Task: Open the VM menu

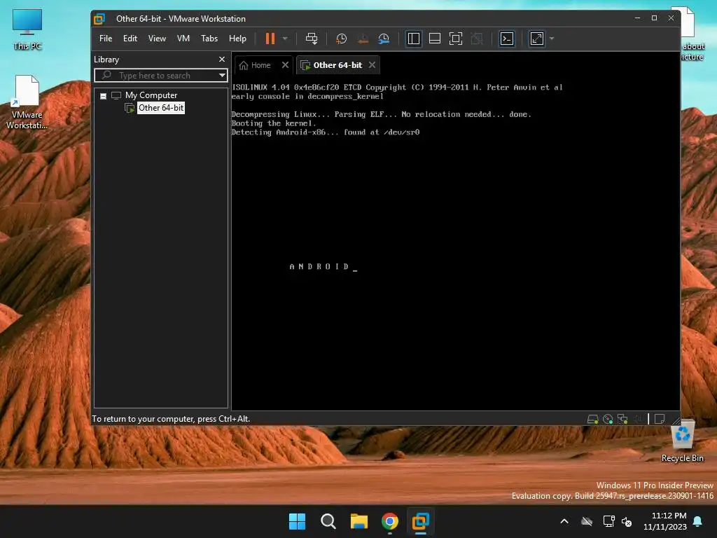Action: [183, 39]
